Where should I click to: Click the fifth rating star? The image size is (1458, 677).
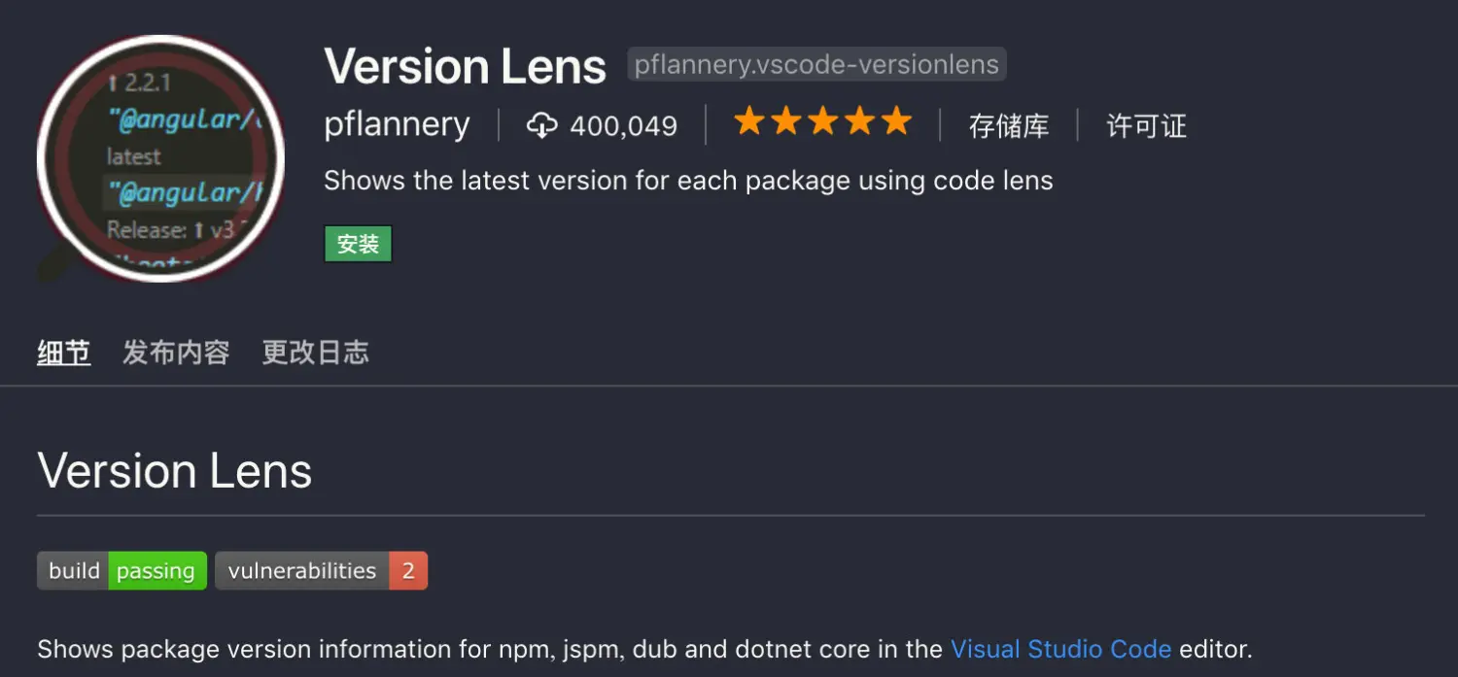pos(896,121)
